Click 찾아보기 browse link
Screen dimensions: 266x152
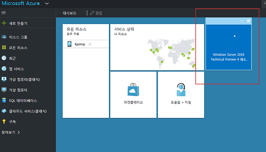(x=8, y=132)
